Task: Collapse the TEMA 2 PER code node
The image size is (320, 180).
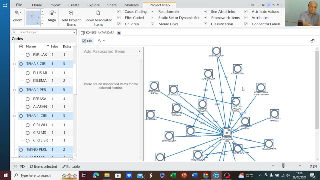Action: pos(14,90)
